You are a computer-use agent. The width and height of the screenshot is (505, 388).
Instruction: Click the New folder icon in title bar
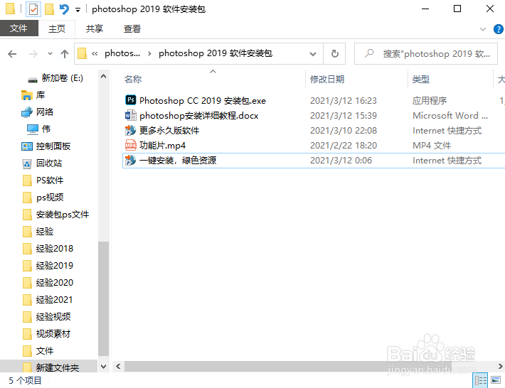click(x=49, y=9)
